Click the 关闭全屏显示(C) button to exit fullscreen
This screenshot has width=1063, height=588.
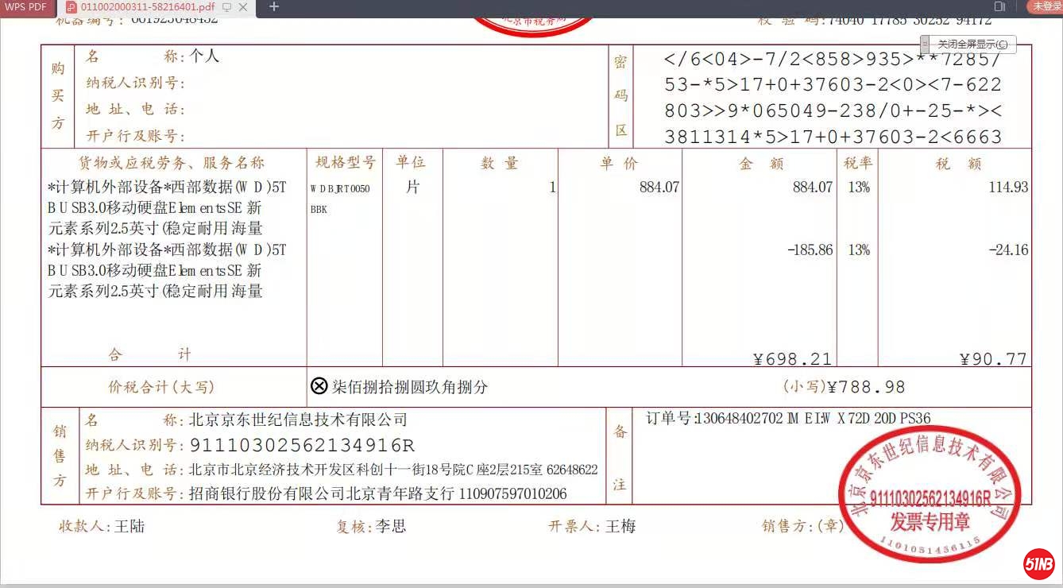[972, 44]
